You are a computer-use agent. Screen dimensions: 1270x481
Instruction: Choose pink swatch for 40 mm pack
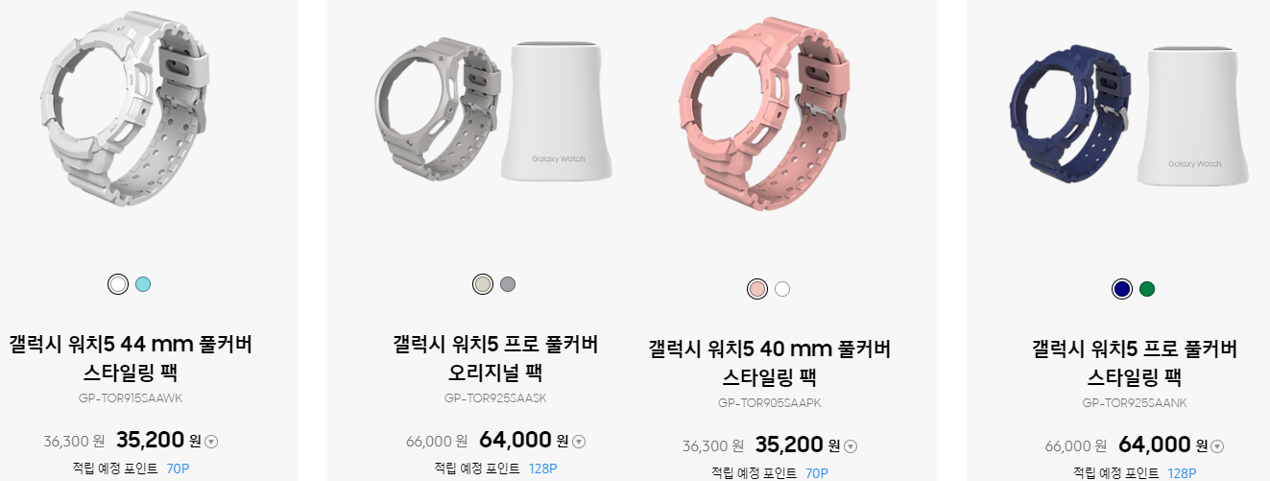tap(757, 289)
